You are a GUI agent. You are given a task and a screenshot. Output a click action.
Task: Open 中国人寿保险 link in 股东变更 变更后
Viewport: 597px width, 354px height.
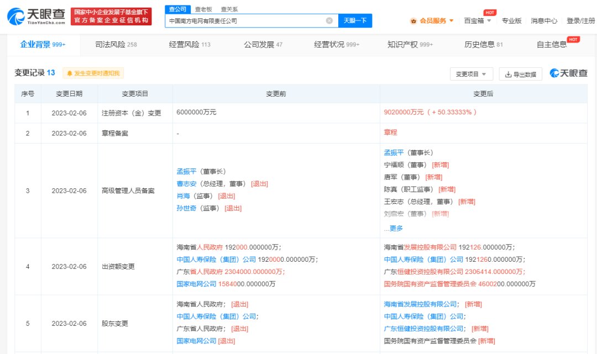(423, 316)
